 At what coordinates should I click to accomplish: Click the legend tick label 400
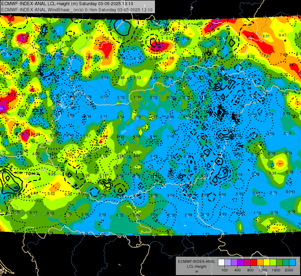point(237,270)
